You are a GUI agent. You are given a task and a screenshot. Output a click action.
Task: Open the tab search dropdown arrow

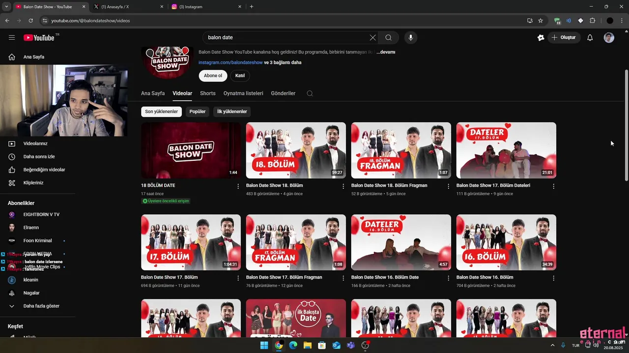(x=6, y=7)
